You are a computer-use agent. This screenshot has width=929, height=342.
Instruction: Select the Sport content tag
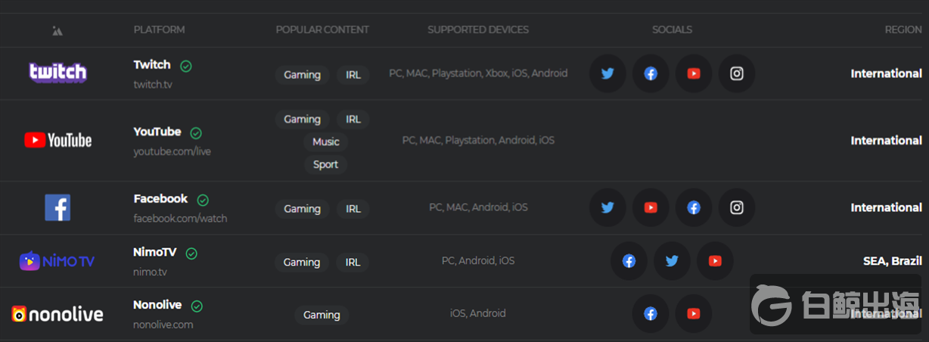pyautogui.click(x=326, y=164)
